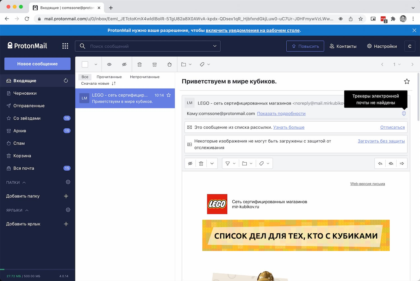420x281 pixels.
Task: Click the Поиск сообщений search field
Action: 148,46
